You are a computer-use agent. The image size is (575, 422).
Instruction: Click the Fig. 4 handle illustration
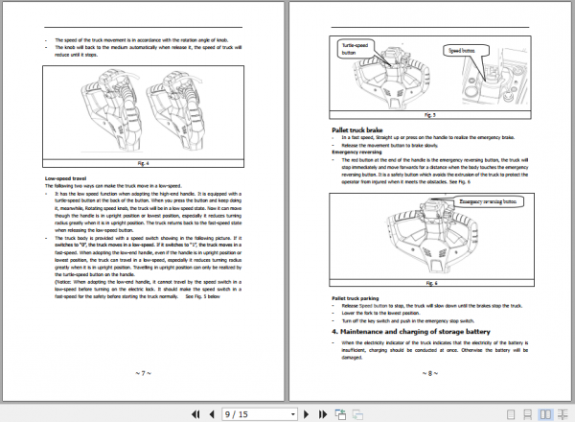pos(143,111)
